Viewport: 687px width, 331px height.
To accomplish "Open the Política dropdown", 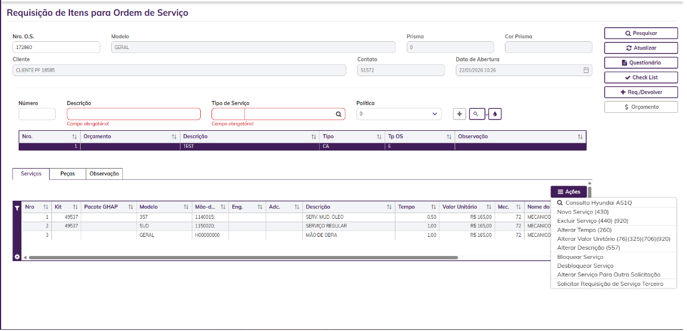I will click(399, 114).
